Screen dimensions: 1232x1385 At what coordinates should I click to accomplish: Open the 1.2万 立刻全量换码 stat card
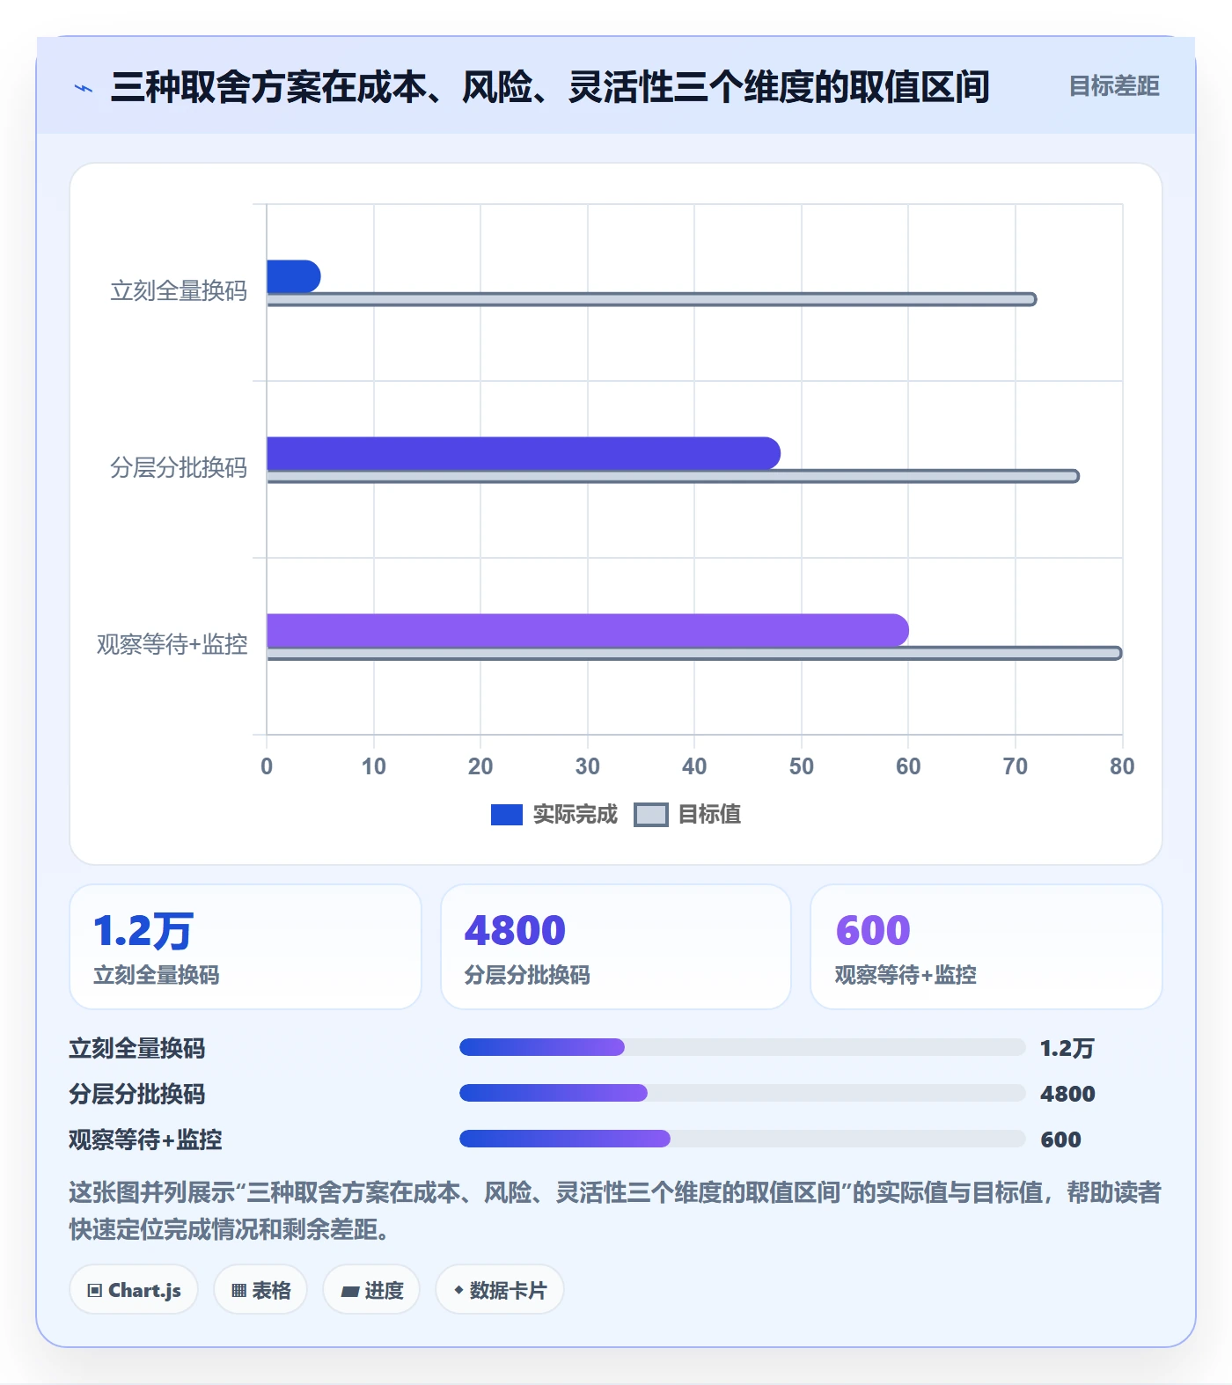coord(246,947)
